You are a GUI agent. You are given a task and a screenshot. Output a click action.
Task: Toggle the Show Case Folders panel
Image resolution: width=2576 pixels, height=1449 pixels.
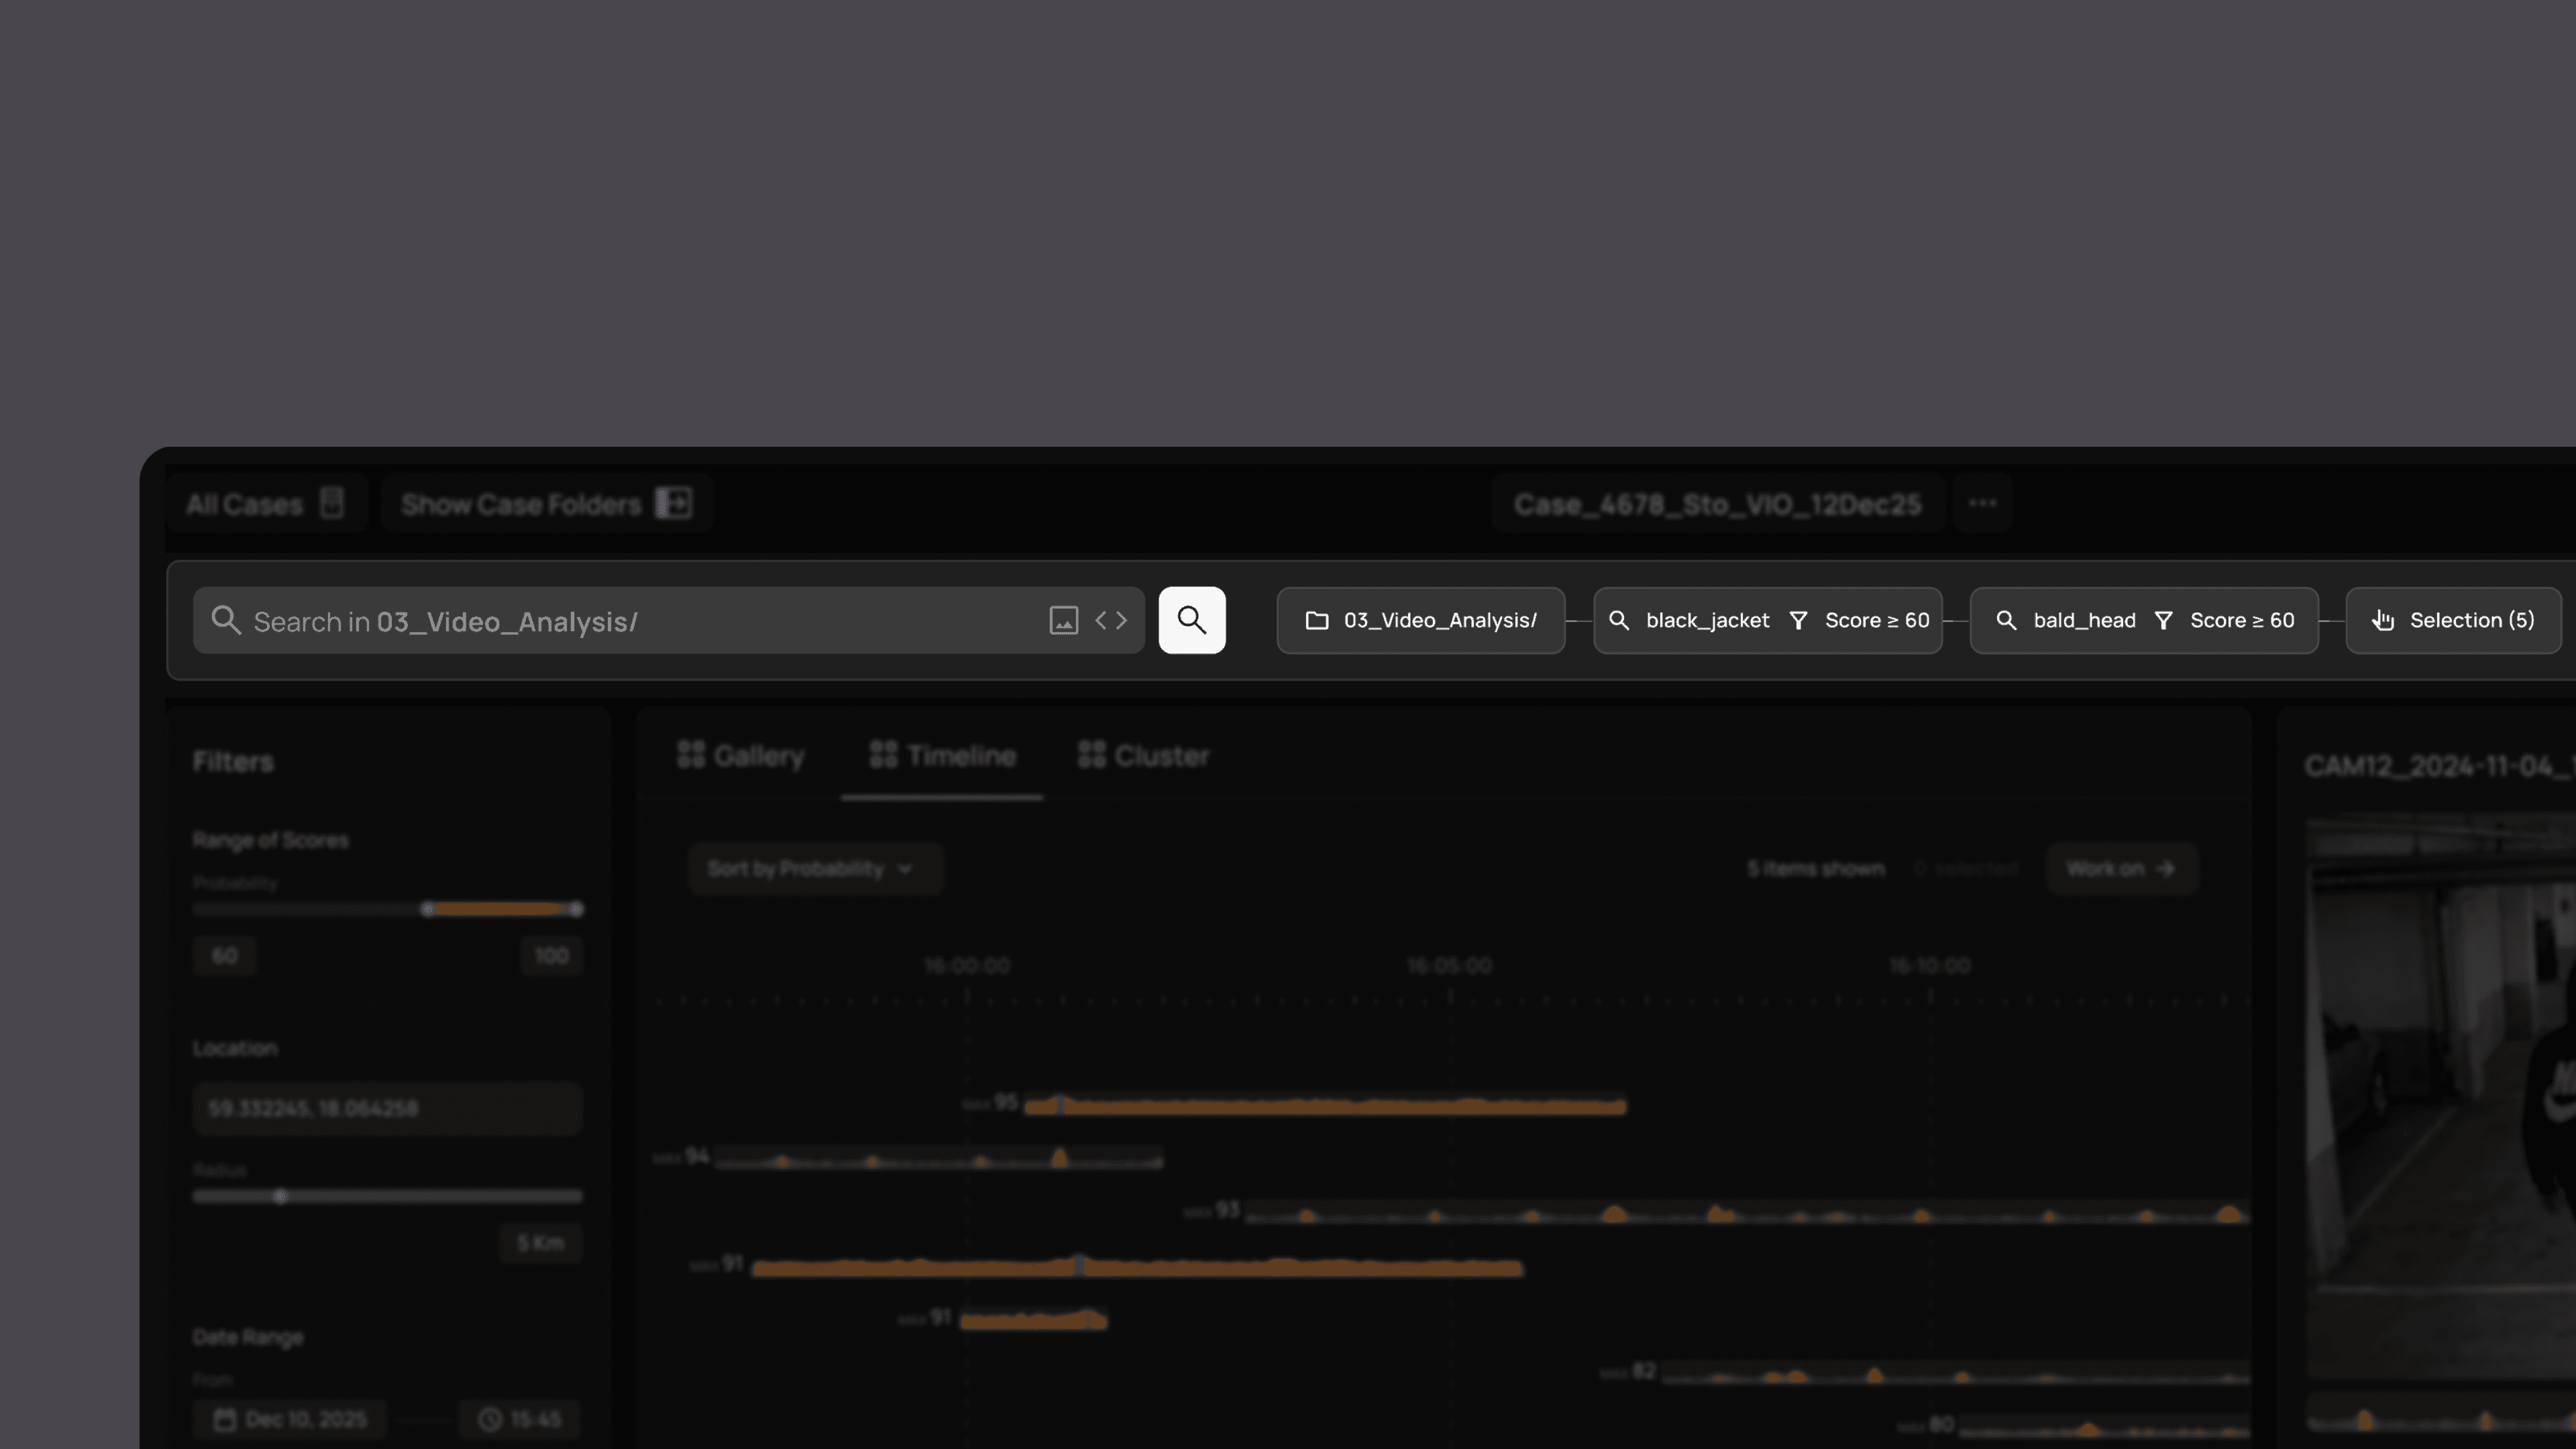tap(546, 504)
